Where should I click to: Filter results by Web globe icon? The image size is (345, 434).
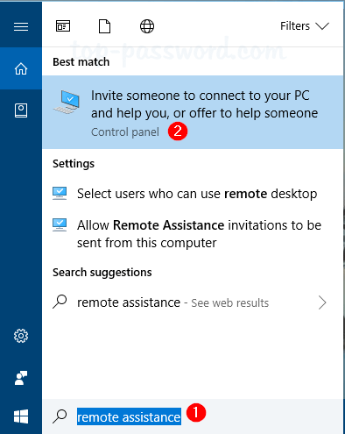[x=147, y=26]
